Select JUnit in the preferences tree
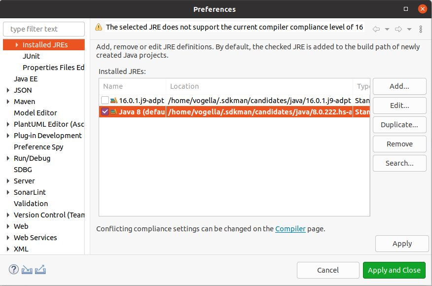432x286 pixels. tap(31, 56)
